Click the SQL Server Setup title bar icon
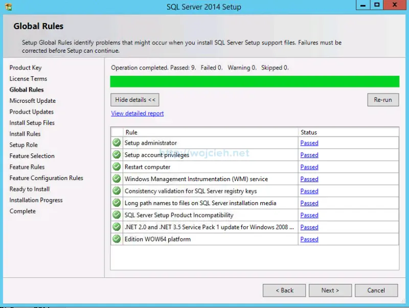The image size is (409, 308). click(7, 6)
